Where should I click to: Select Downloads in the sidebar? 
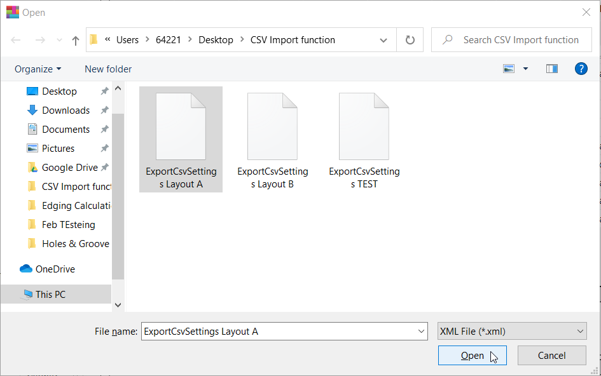coord(66,111)
